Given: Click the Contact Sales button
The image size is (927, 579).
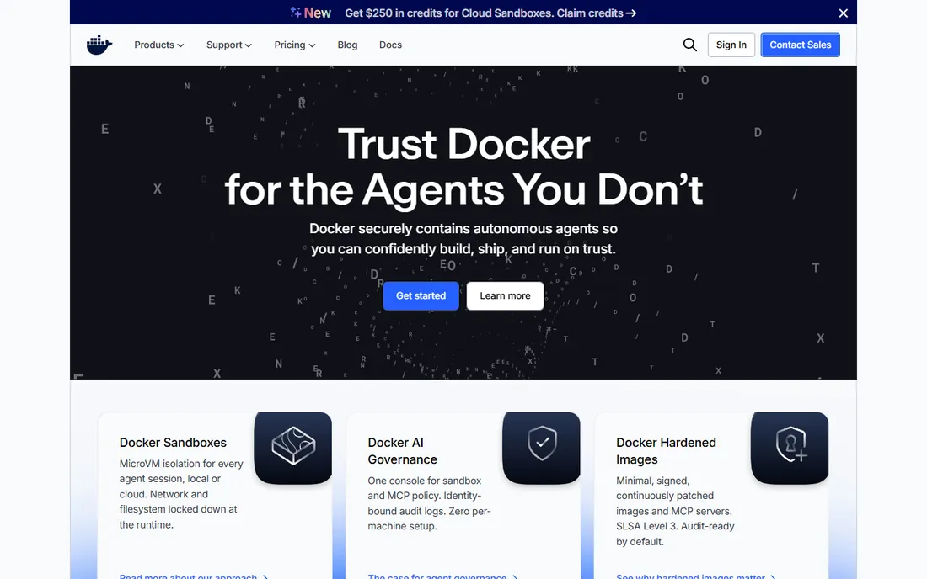Looking at the screenshot, I should pyautogui.click(x=801, y=45).
